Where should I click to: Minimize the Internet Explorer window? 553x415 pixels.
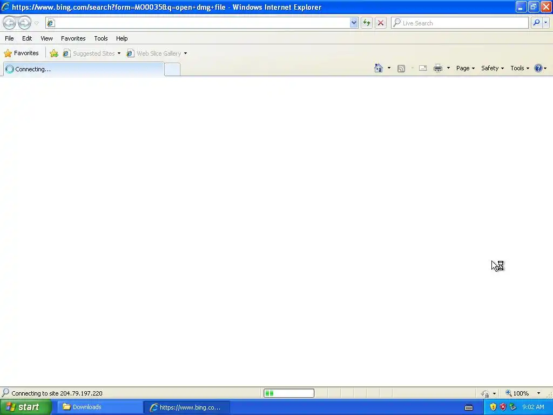pyautogui.click(x=521, y=6)
